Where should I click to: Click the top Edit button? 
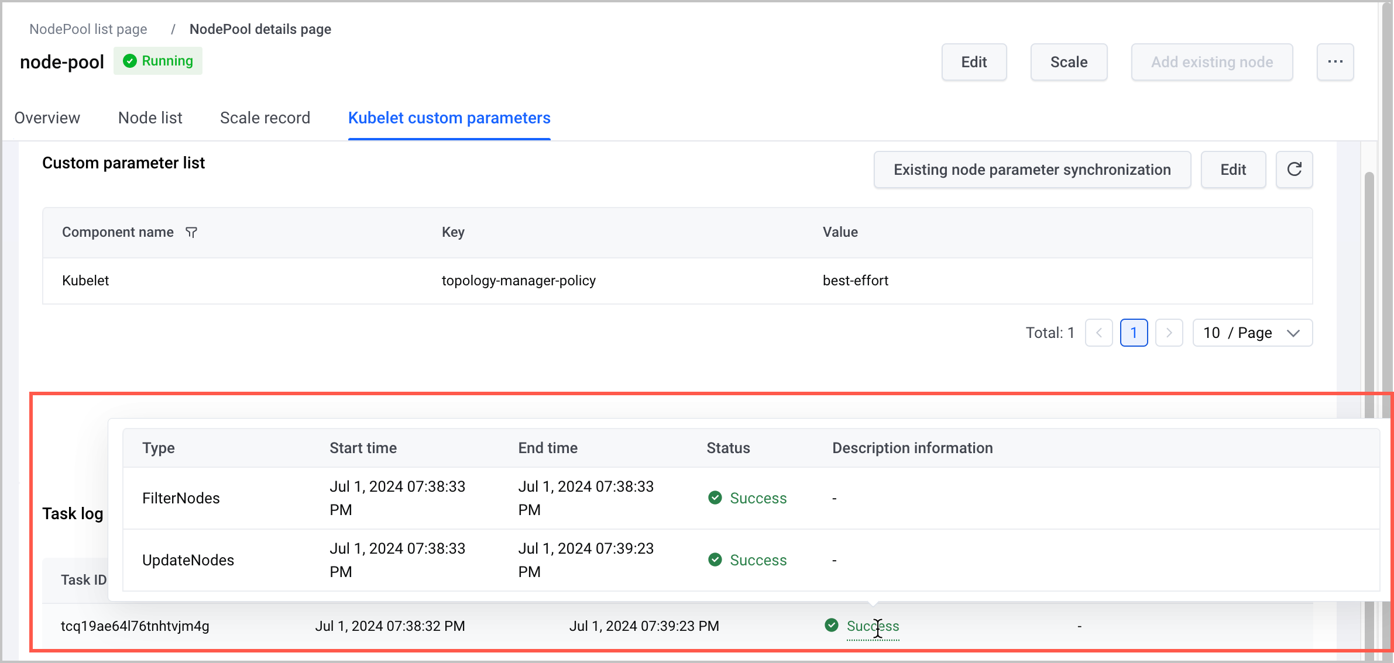click(974, 62)
